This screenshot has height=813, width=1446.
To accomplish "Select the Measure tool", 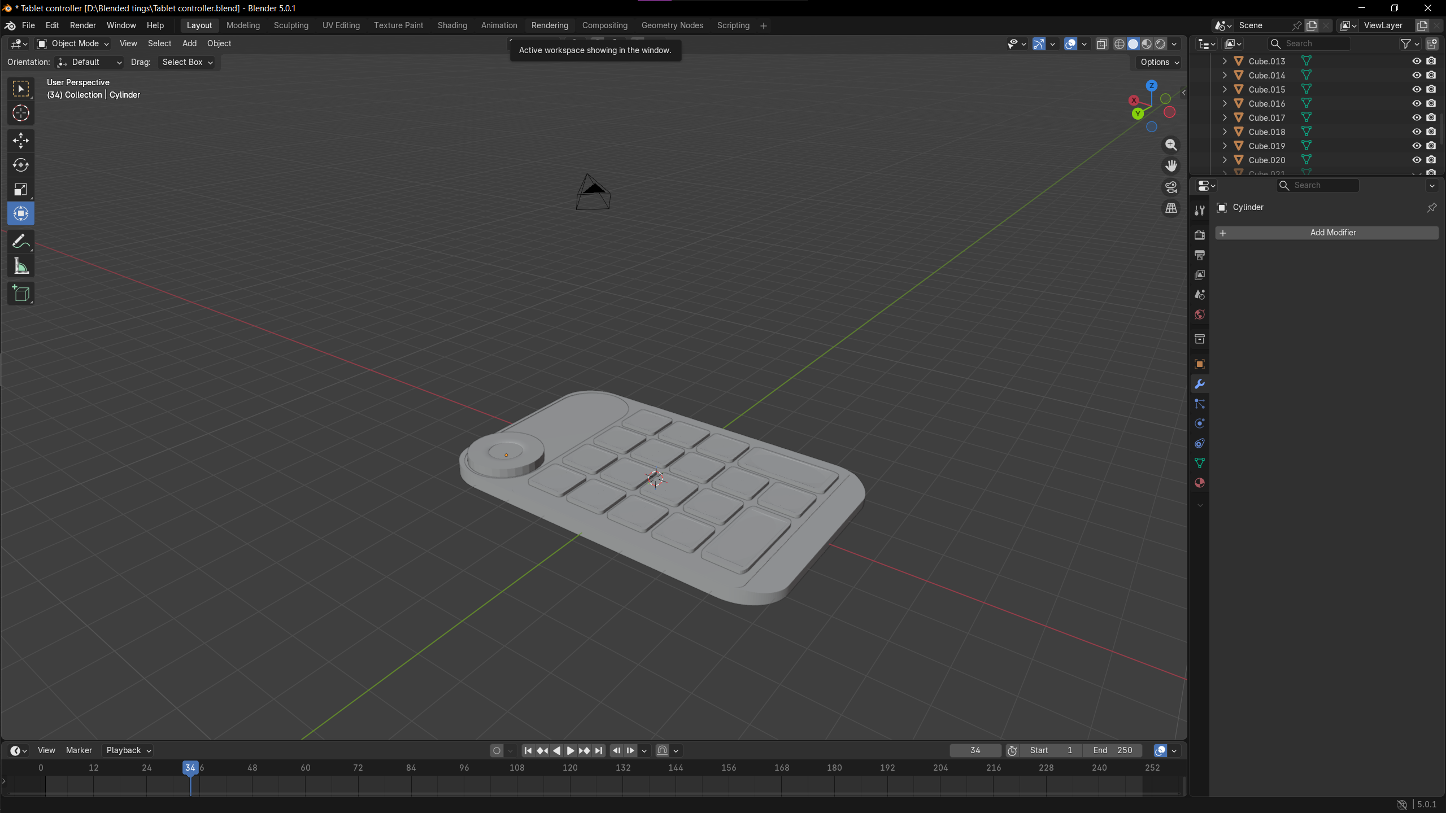I will click(x=21, y=266).
